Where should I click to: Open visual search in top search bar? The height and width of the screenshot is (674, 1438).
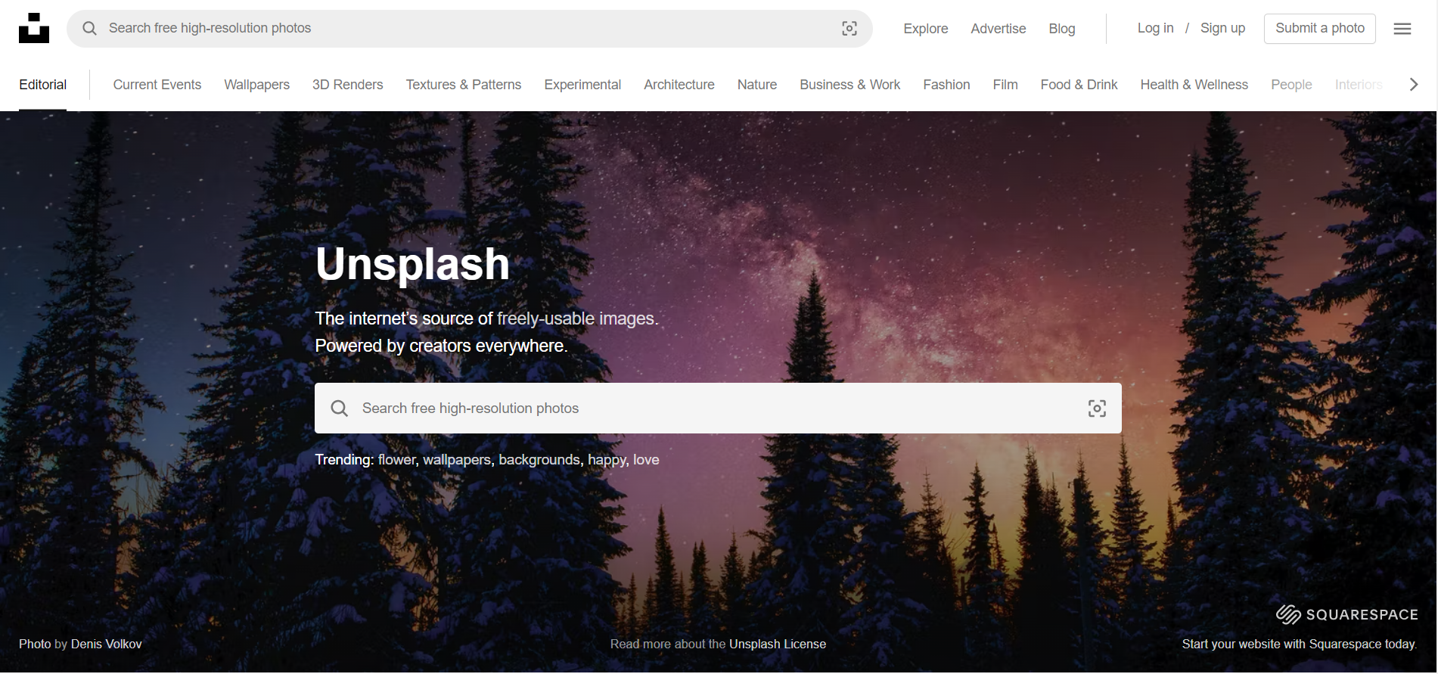pos(849,29)
